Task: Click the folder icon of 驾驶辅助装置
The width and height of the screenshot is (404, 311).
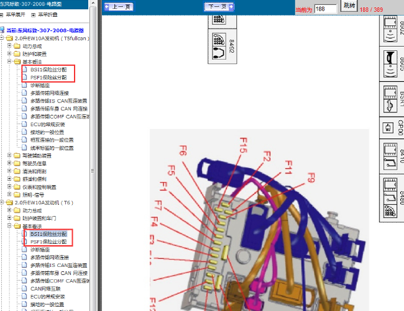Action: coord(17,155)
